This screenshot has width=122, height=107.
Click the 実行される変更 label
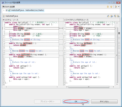click(x=8, y=7)
